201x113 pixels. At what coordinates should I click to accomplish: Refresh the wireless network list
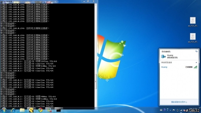[196, 51]
